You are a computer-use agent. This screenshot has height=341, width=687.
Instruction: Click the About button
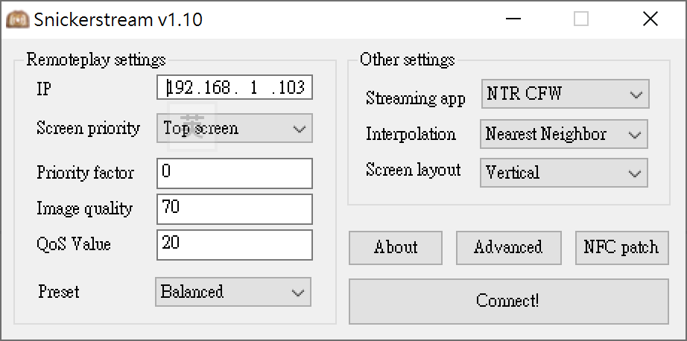396,248
